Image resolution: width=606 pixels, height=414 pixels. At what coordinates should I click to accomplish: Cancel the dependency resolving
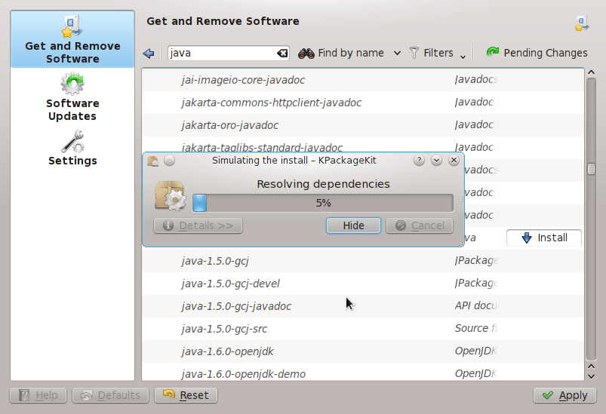(x=420, y=225)
